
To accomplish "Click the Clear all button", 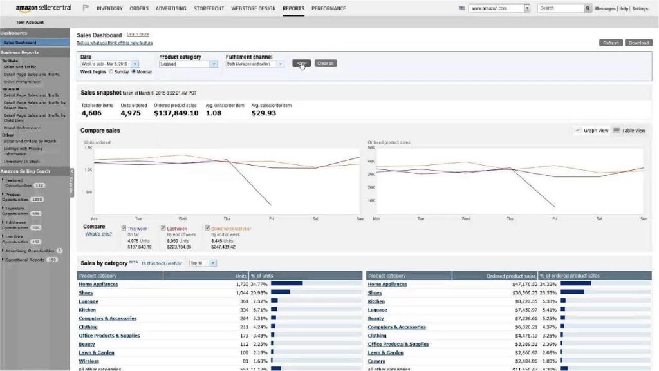I will click(325, 64).
